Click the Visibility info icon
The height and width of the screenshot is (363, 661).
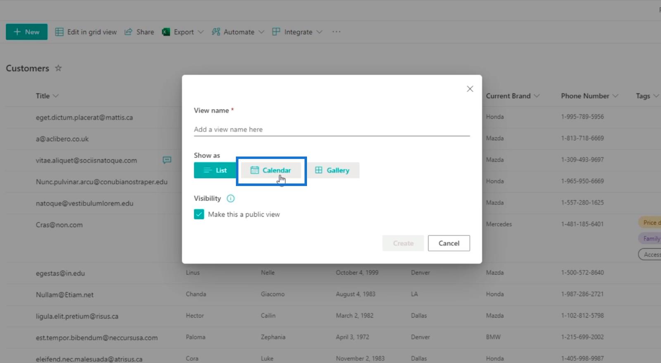point(231,198)
